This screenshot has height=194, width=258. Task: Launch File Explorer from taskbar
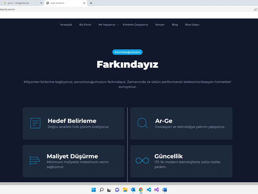125,190
